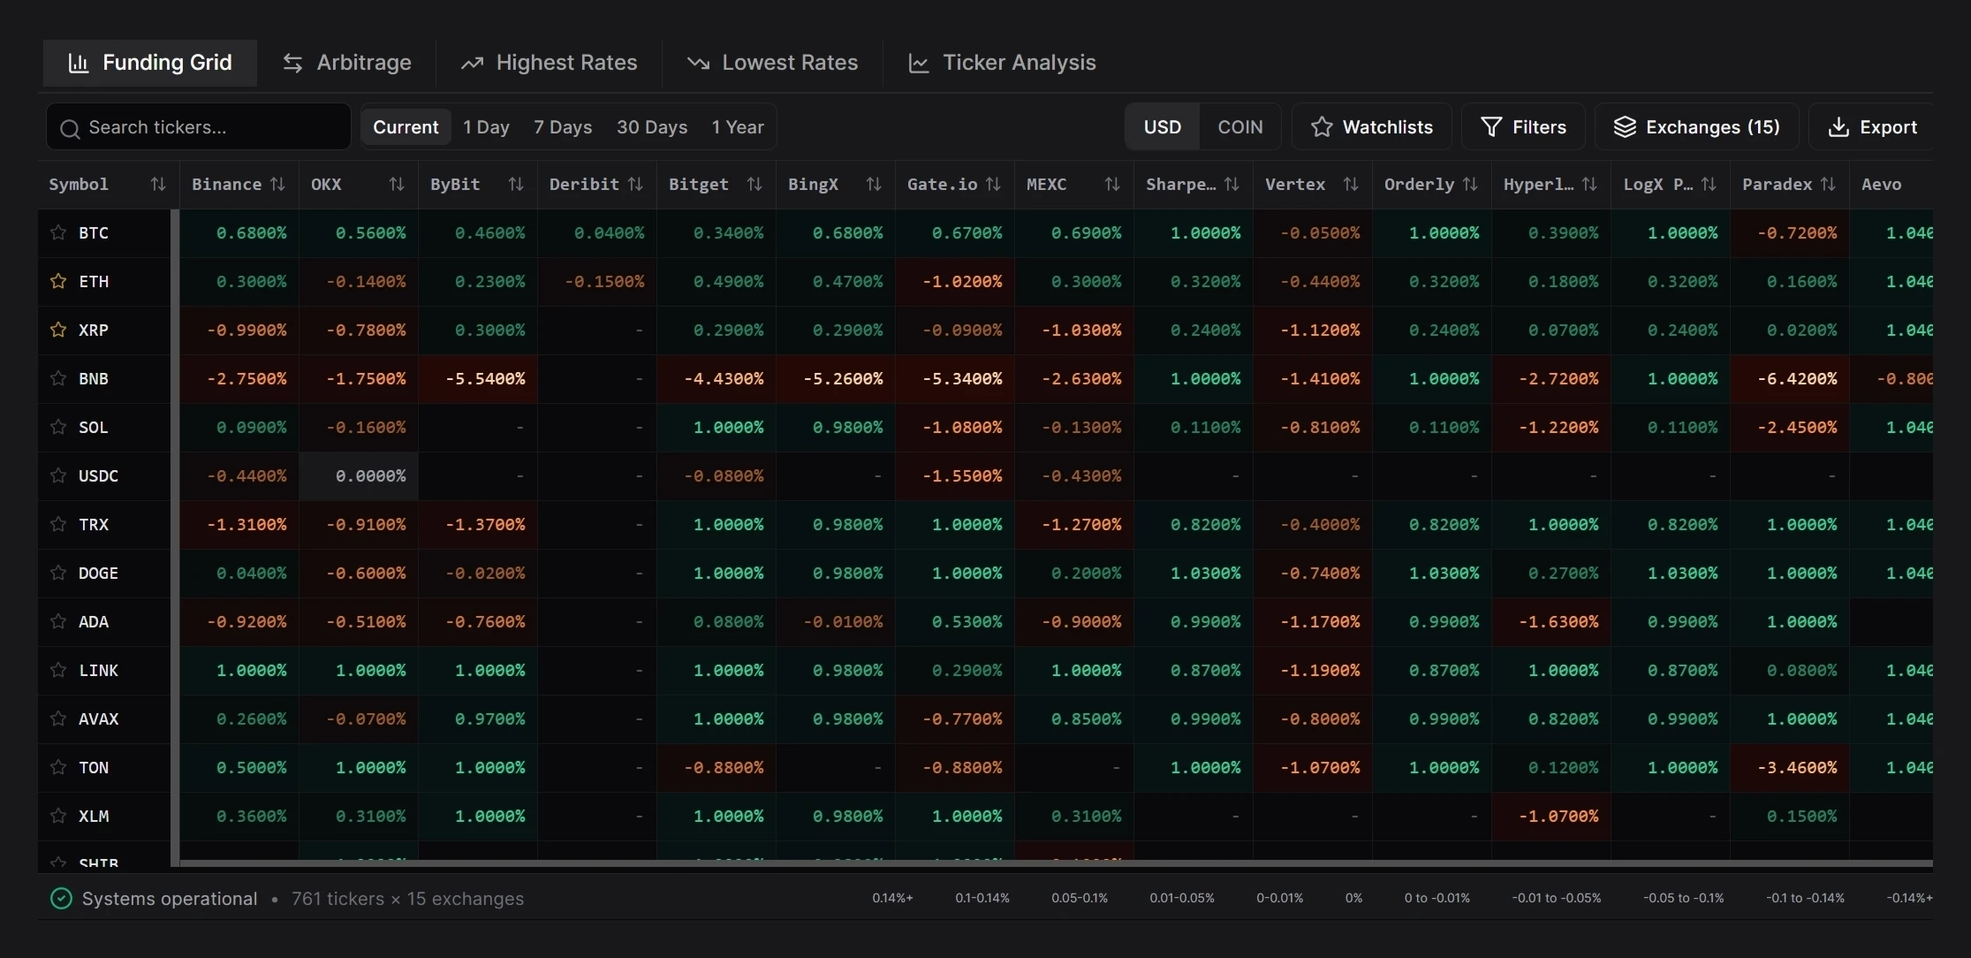This screenshot has width=1971, height=958.
Task: Click ETH Gate.io -1.0200% cell
Action: tap(954, 281)
